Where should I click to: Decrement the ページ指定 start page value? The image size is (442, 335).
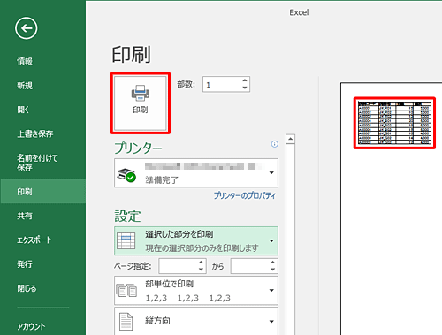[201, 270]
